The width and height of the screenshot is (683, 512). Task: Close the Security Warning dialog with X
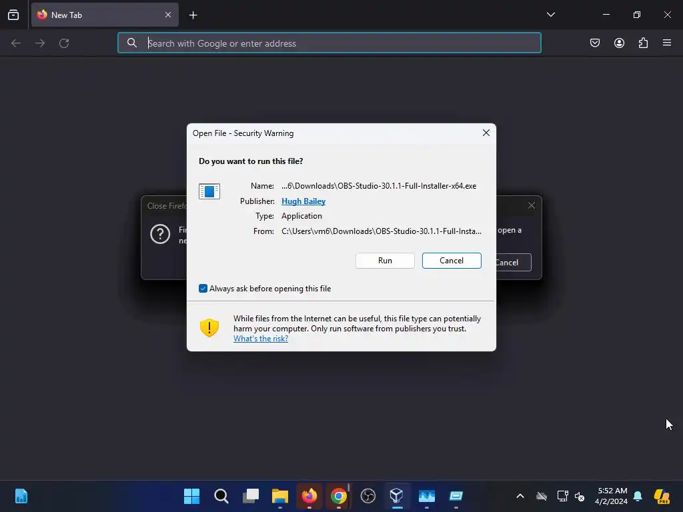486,133
